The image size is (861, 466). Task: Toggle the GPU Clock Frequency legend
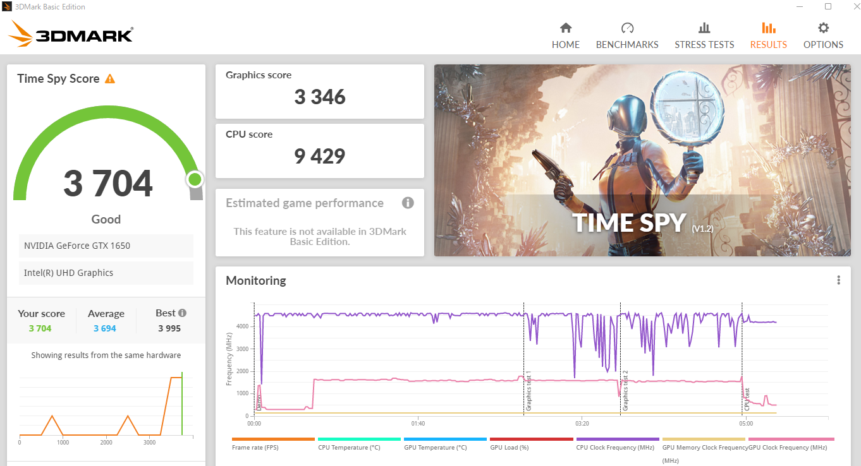[791, 443]
